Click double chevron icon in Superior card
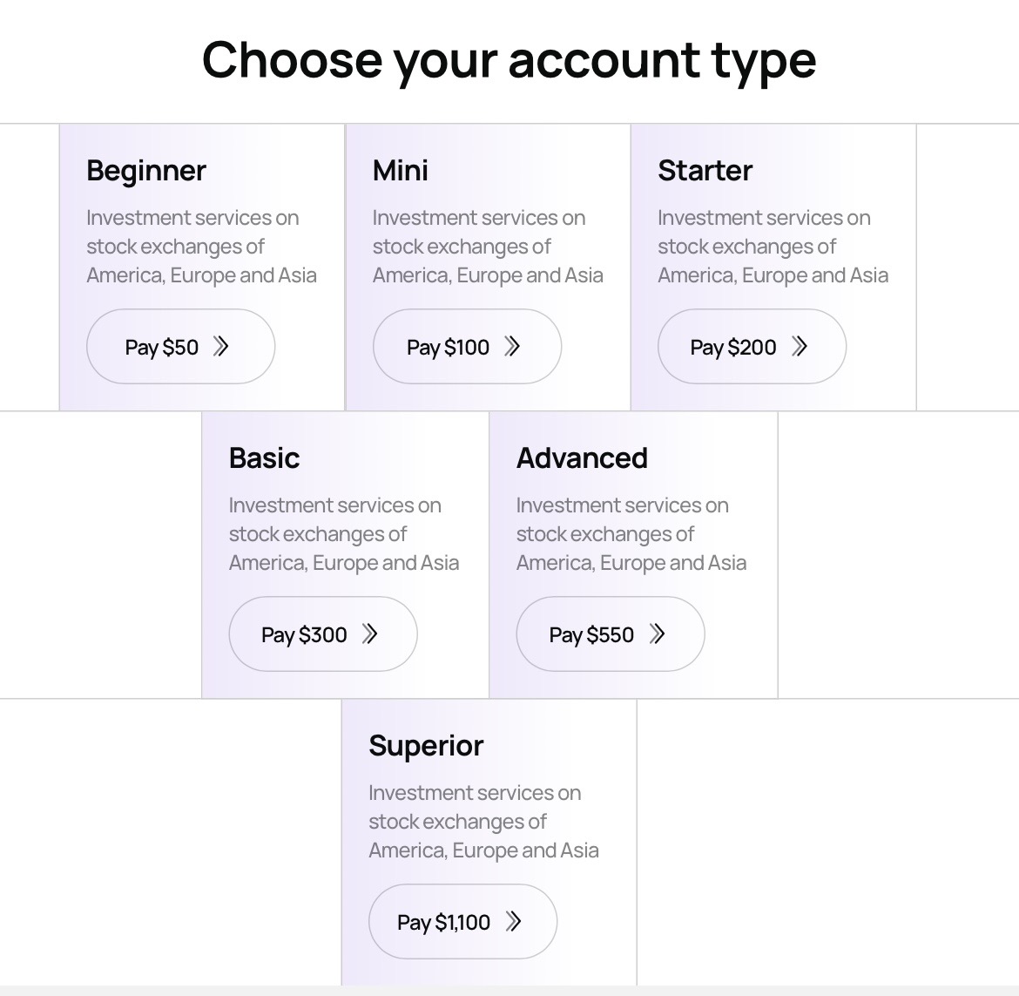 pyautogui.click(x=514, y=922)
